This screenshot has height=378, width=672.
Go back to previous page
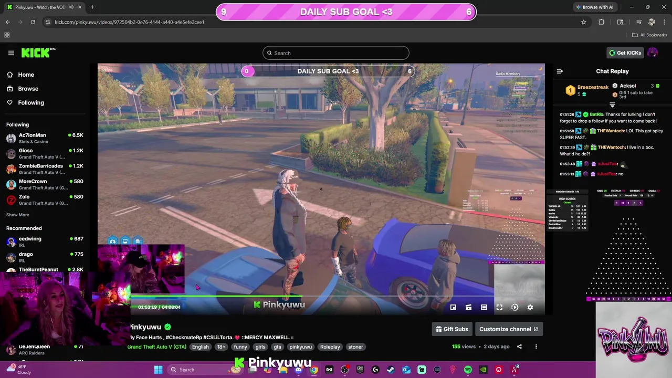(x=7, y=22)
